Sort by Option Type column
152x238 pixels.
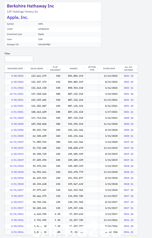(x=92, y=69)
